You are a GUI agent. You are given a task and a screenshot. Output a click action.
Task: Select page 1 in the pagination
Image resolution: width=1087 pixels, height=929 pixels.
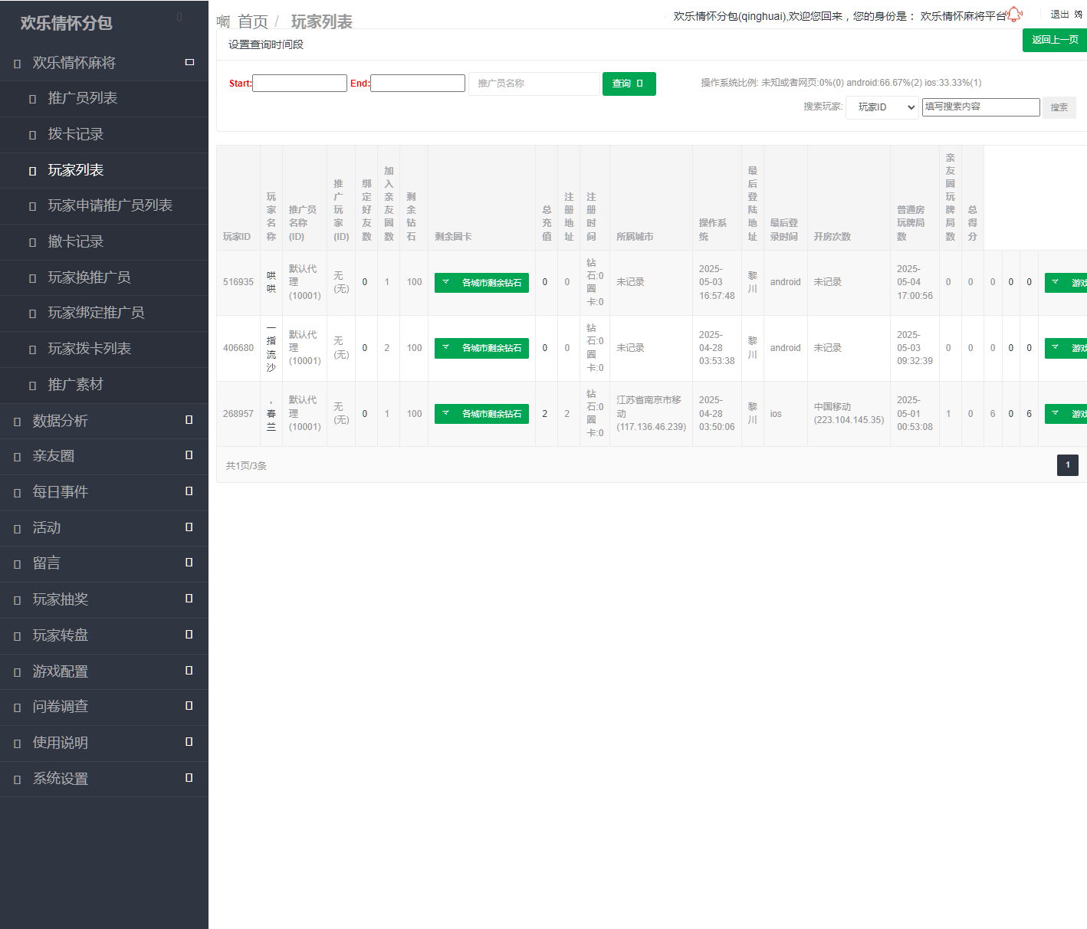tap(1067, 465)
